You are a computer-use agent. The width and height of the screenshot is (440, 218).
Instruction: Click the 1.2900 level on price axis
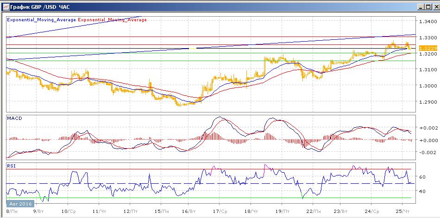[x=426, y=102]
